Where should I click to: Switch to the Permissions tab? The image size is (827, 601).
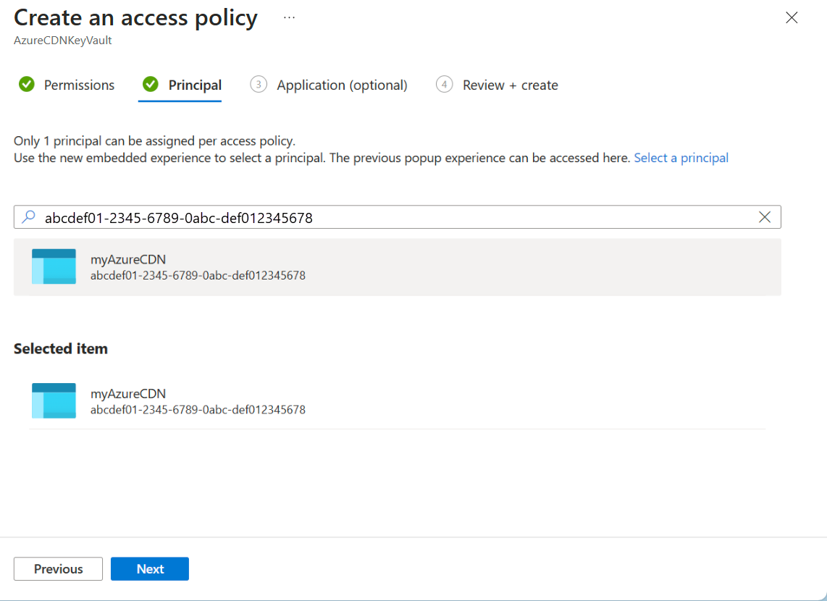[79, 85]
